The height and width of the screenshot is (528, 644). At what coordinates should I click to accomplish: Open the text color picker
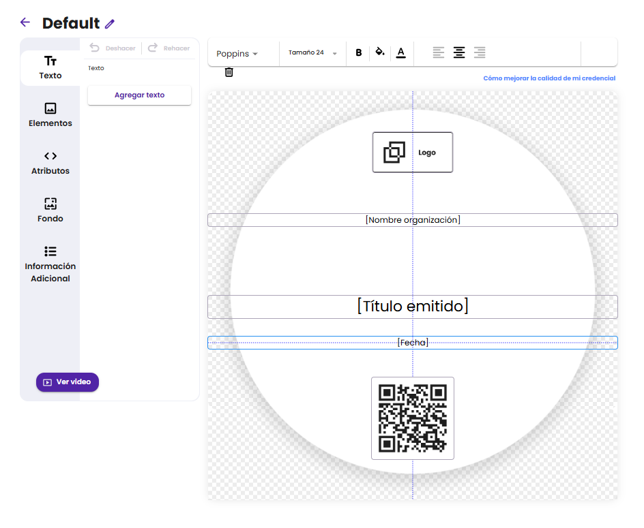(400, 52)
